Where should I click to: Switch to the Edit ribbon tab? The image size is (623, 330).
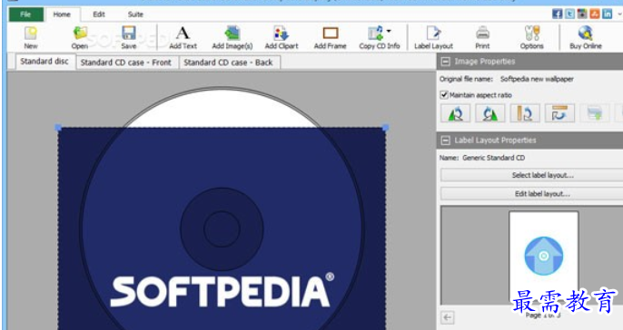click(99, 15)
